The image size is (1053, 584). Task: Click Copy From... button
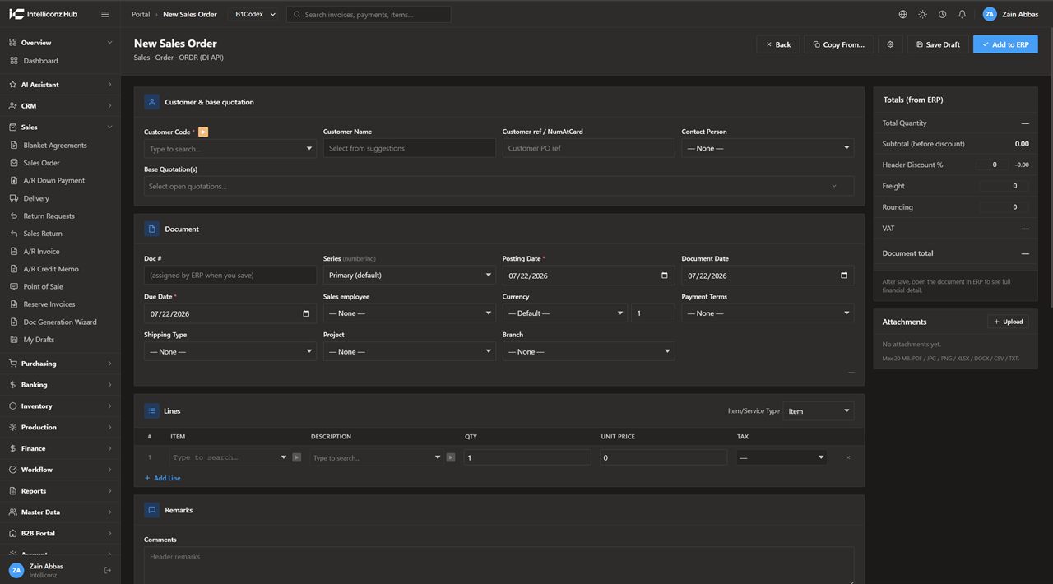coord(838,44)
